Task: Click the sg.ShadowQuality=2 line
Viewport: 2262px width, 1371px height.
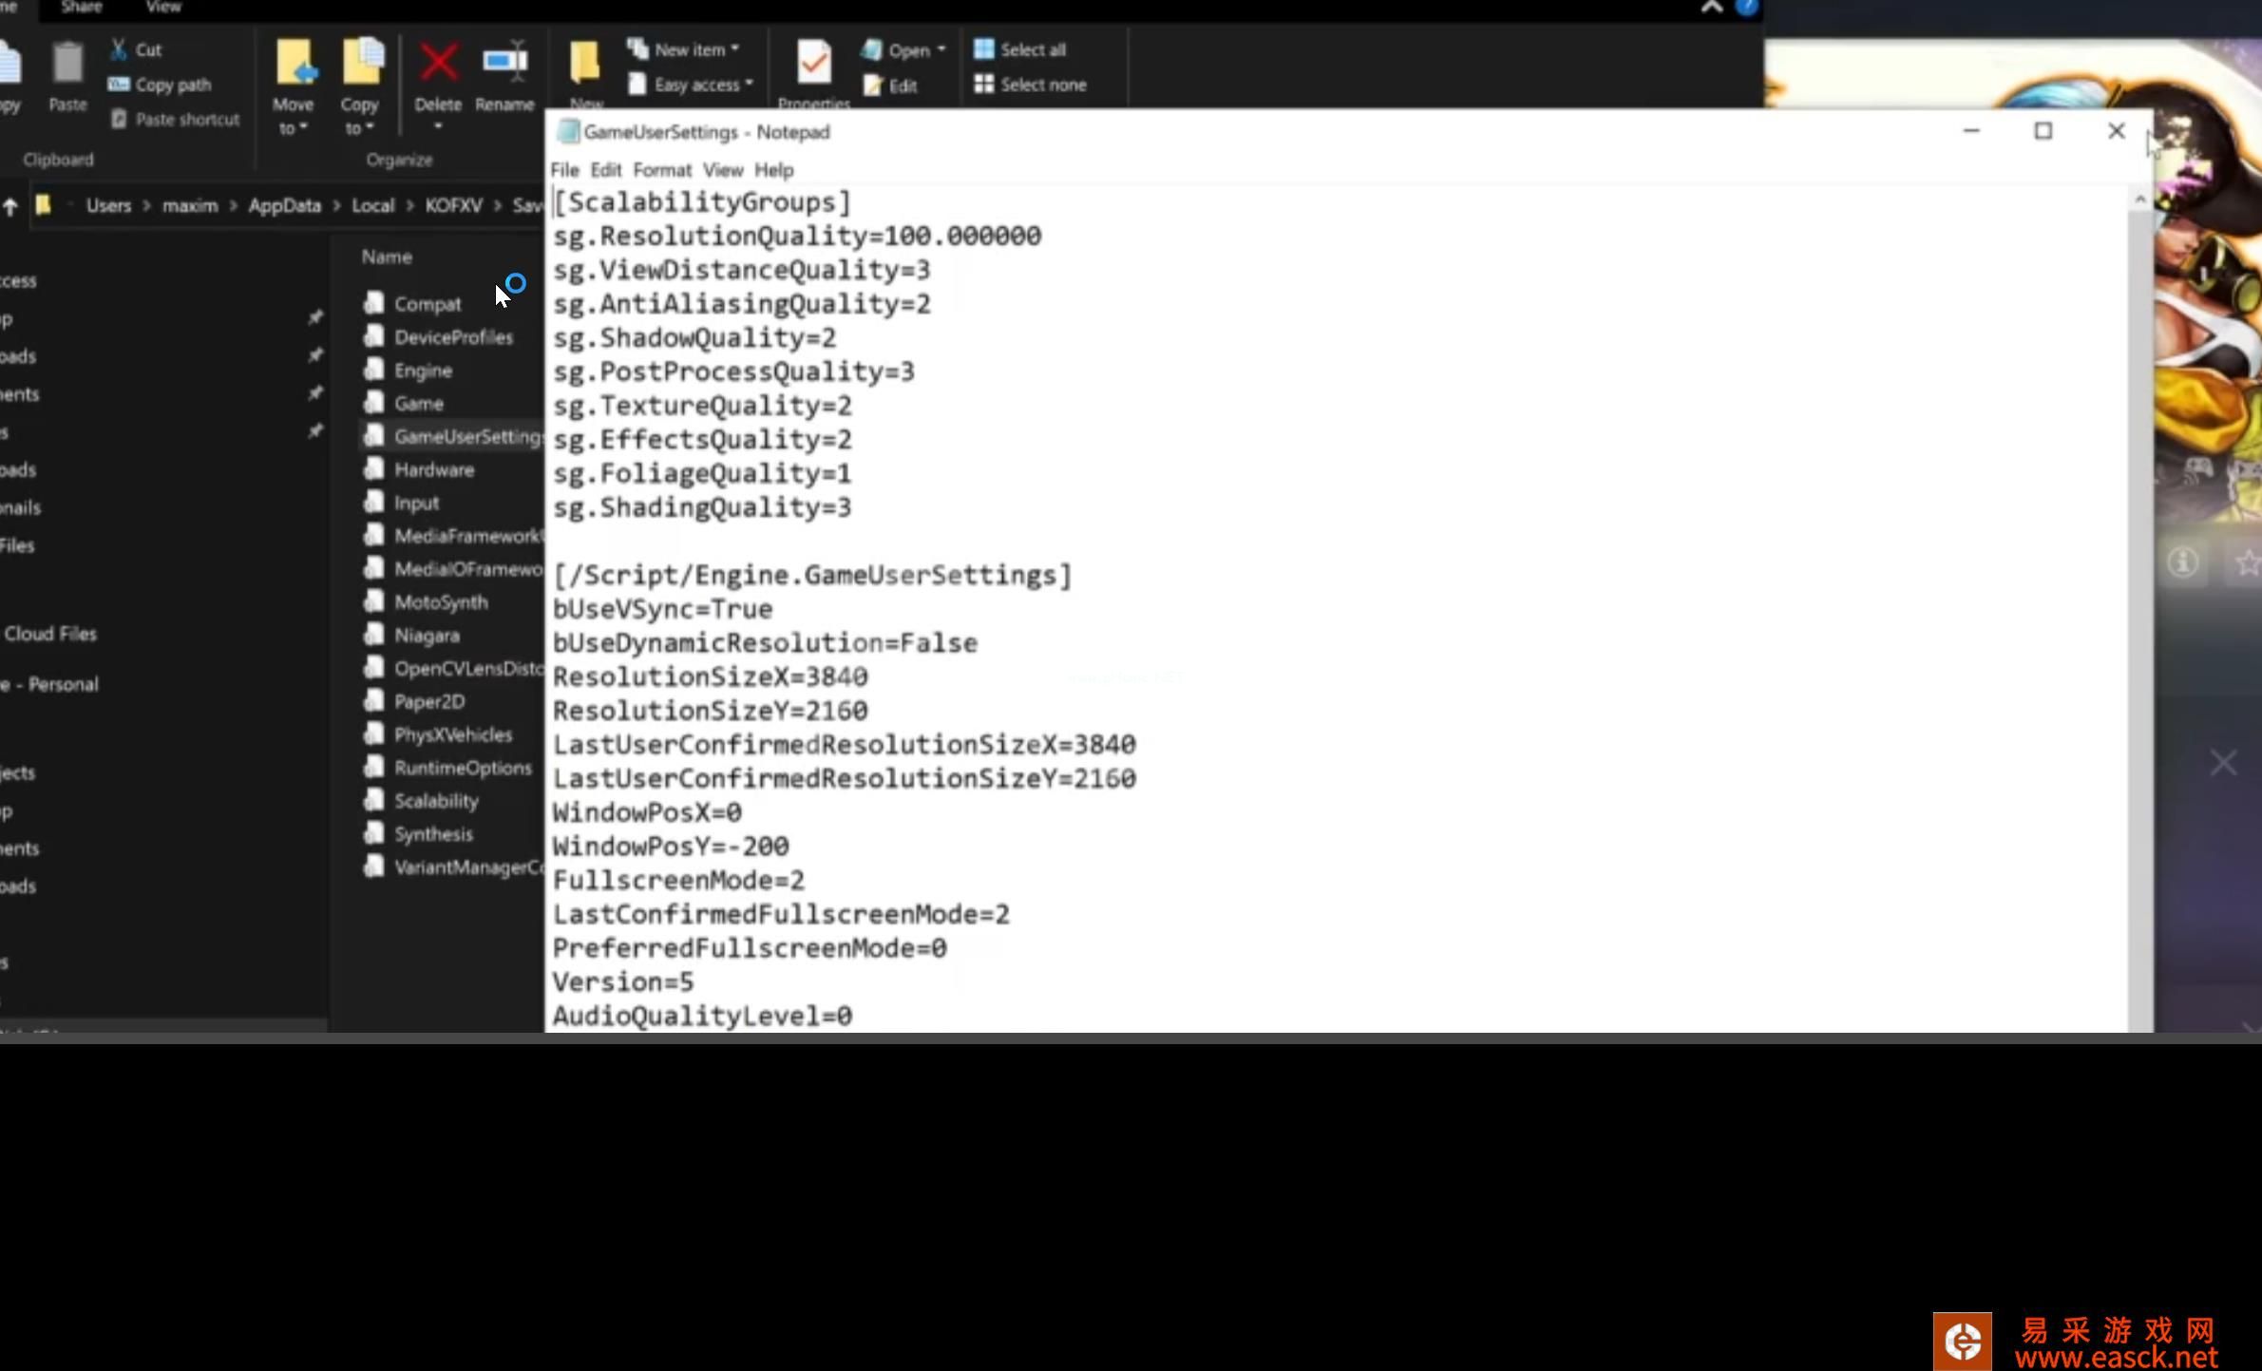Action: [x=694, y=338]
